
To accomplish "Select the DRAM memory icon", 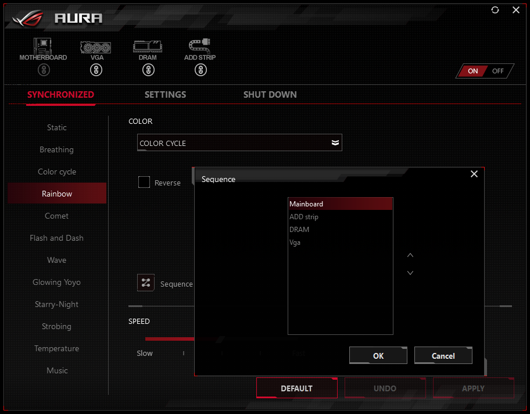I will coord(148,47).
